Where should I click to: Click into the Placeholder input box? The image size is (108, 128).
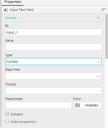(x=38, y=105)
